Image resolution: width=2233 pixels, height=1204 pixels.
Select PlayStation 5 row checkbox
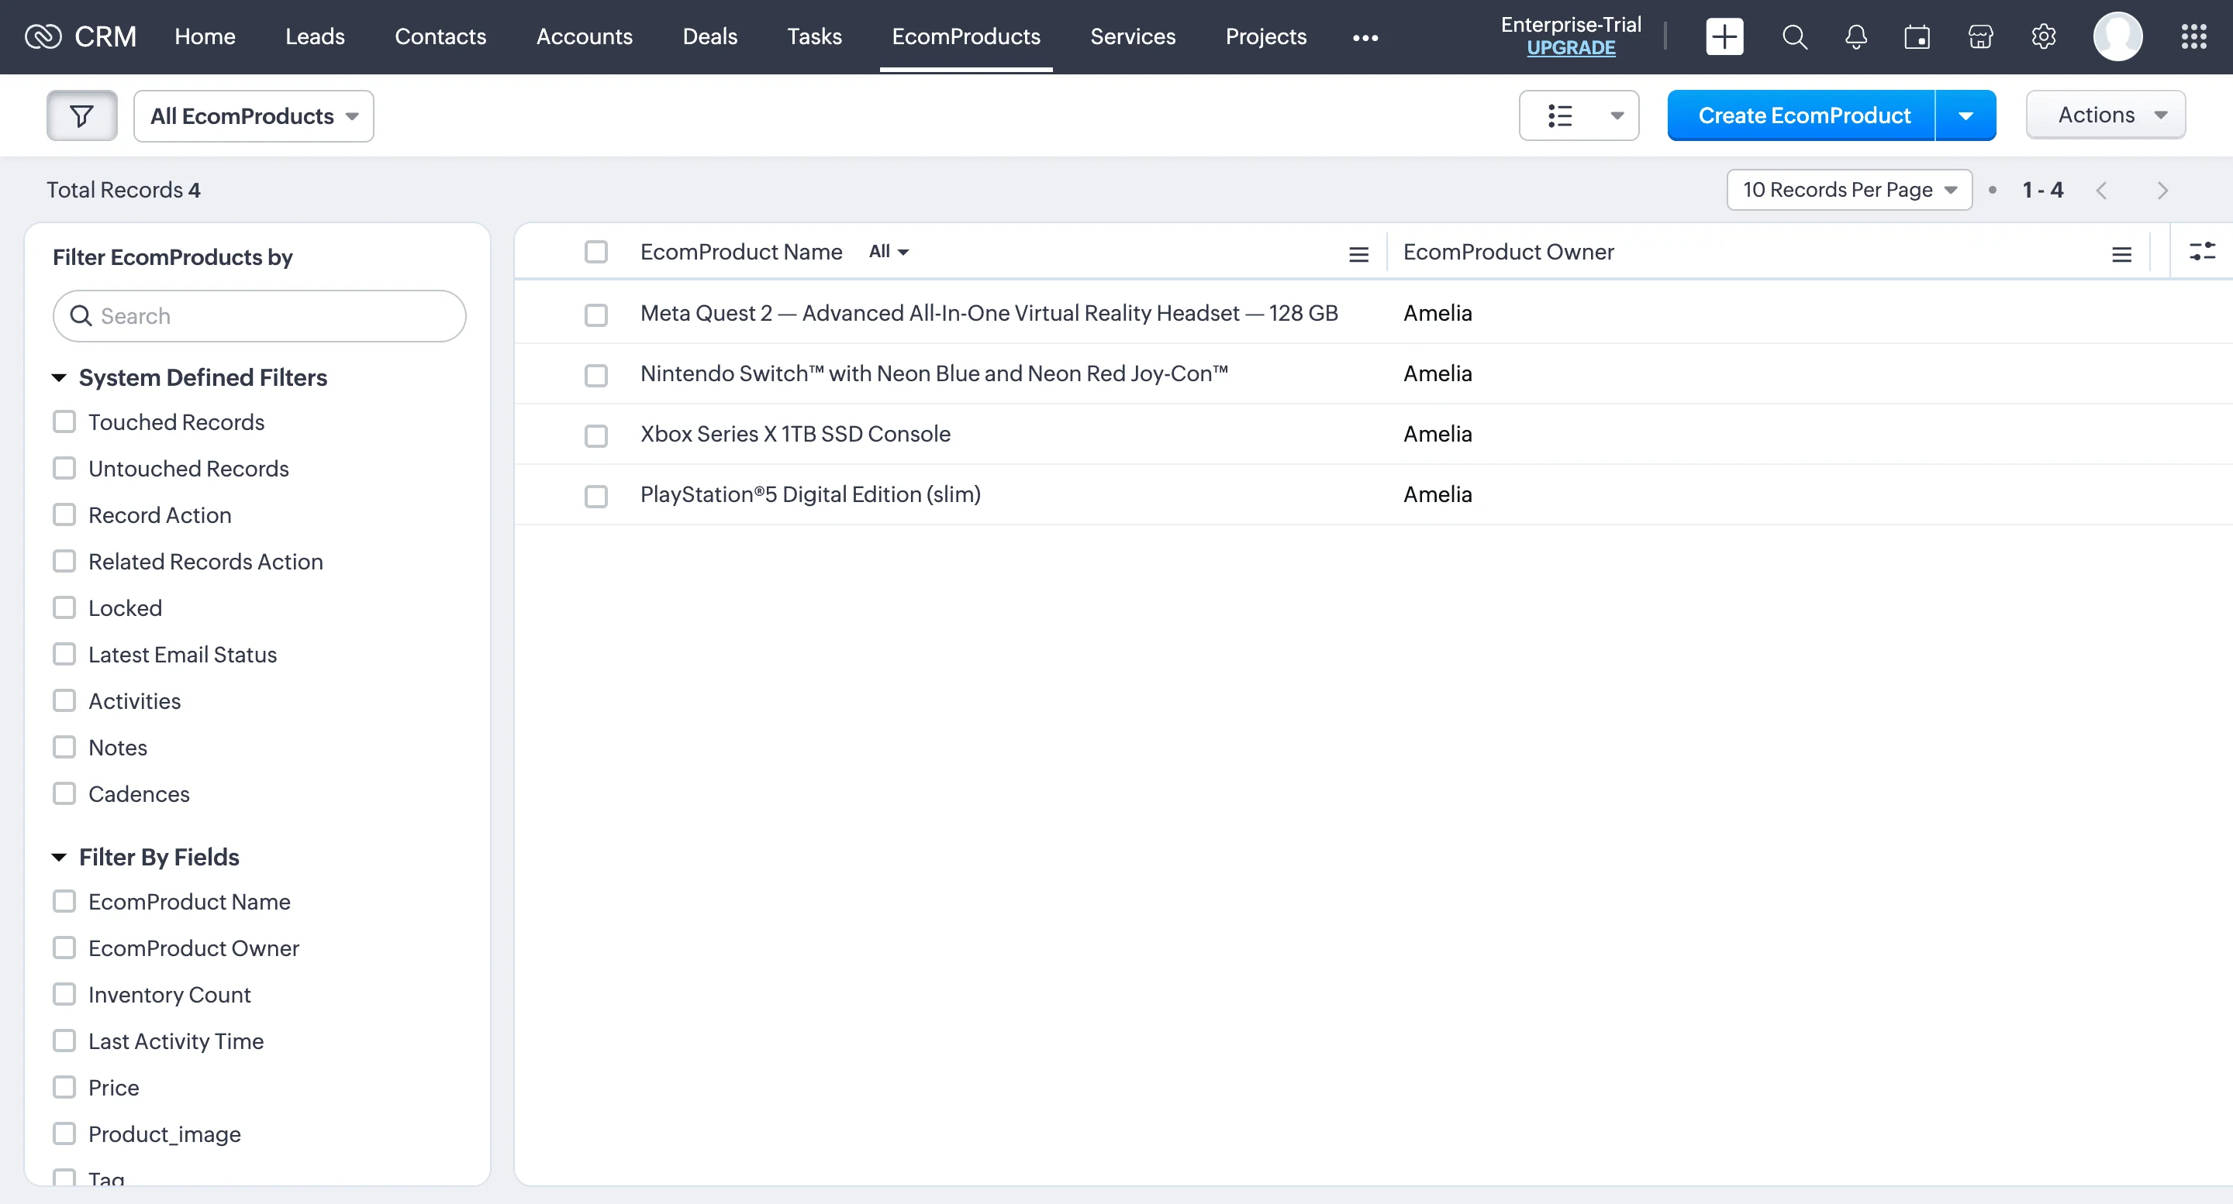[x=595, y=497]
